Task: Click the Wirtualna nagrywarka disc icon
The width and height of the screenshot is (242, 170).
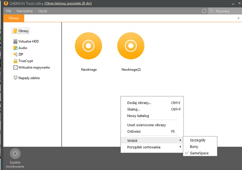Action: point(15,67)
